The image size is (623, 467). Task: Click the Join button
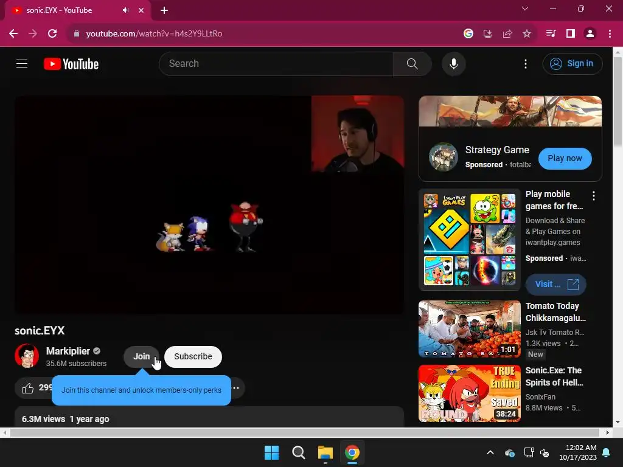141,356
